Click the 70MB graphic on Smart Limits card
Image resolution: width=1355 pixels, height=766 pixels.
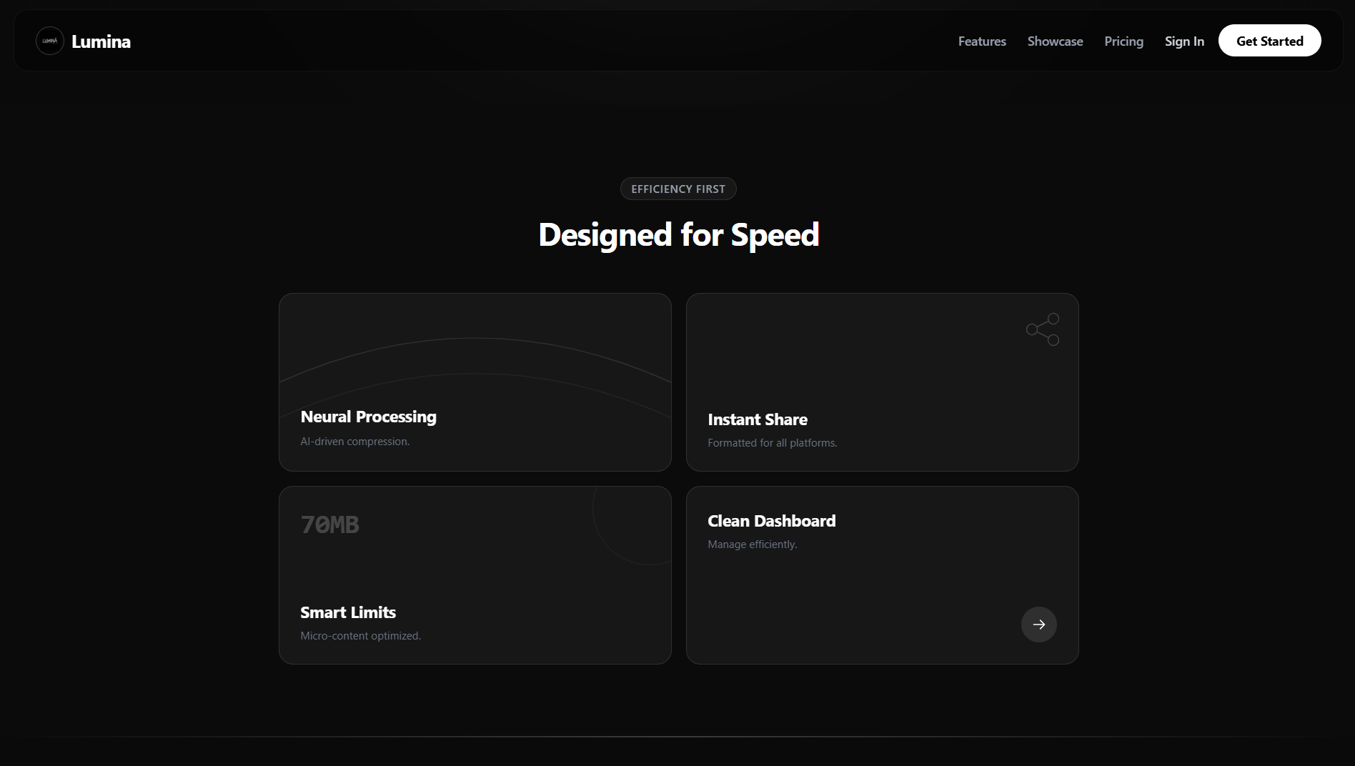[330, 524]
